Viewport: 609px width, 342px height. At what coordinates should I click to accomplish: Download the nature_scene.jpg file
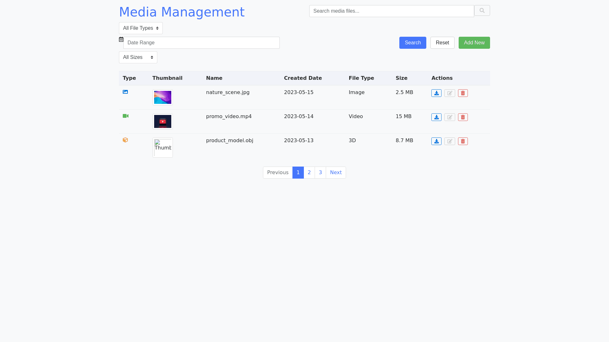(436, 93)
